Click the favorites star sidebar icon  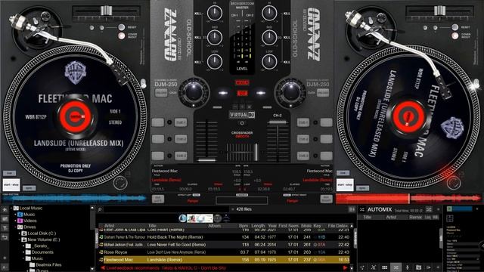click(x=5, y=210)
